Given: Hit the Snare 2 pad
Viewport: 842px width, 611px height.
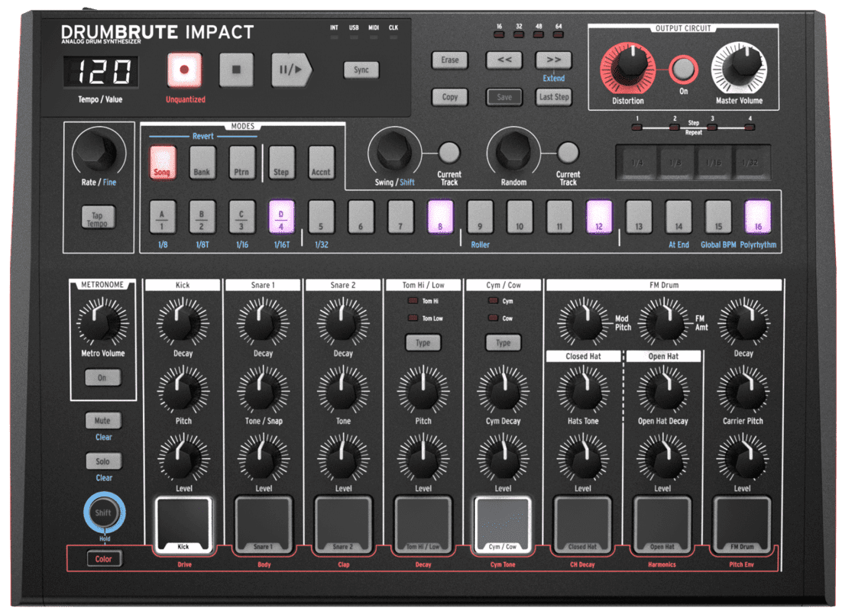Looking at the screenshot, I should tap(342, 525).
